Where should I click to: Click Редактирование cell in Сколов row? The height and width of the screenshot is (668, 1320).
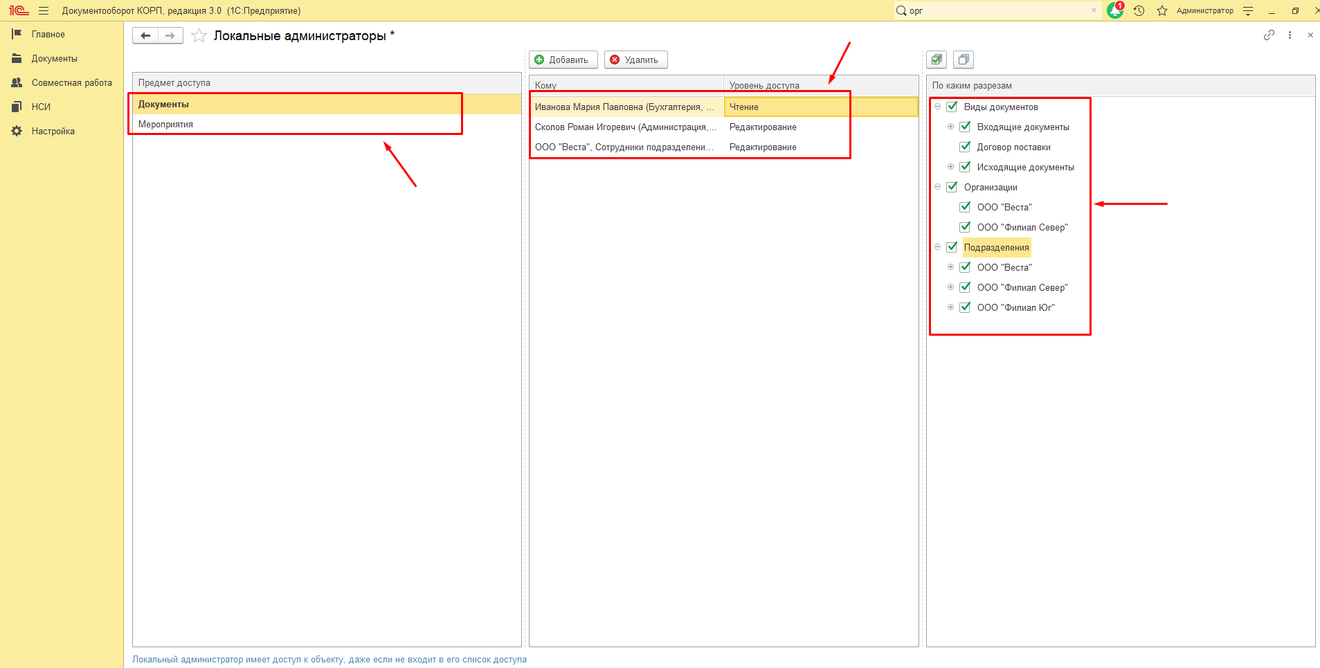(821, 127)
